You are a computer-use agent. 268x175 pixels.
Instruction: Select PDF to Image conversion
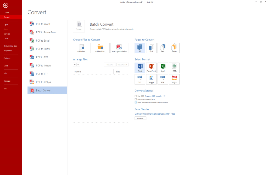click(47, 66)
